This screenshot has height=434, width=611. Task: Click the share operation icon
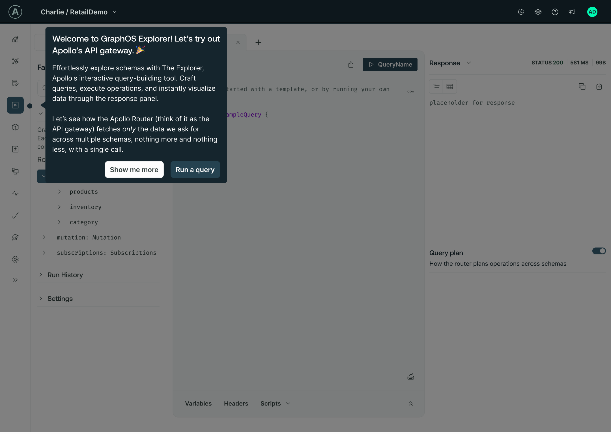[351, 64]
